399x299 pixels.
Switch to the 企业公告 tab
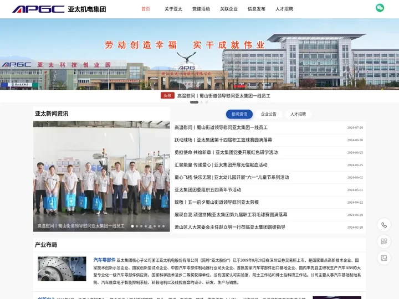pyautogui.click(x=269, y=114)
